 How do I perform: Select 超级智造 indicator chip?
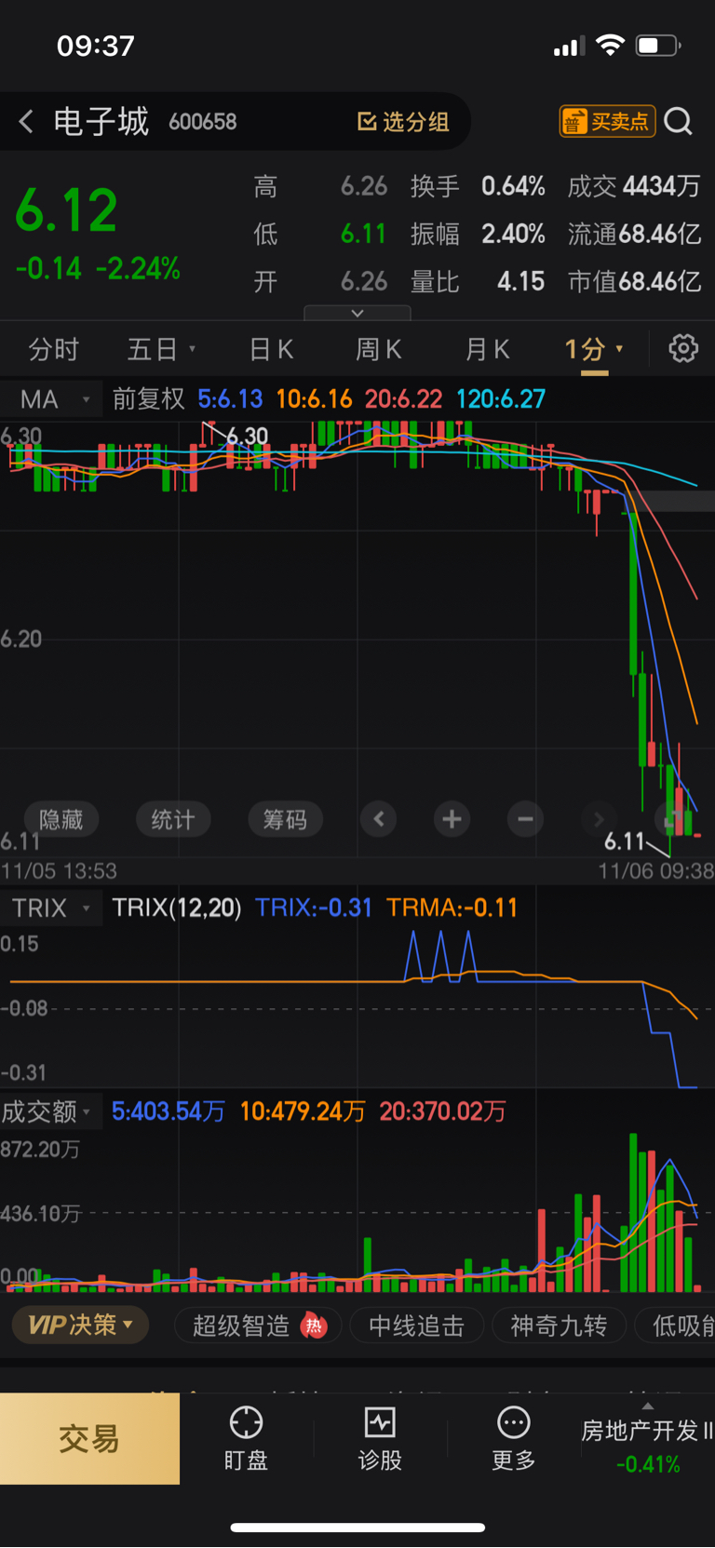point(258,1326)
